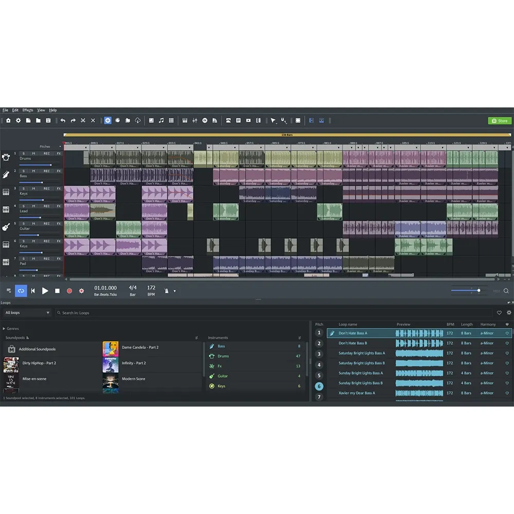Open the Edit menu
514x514 pixels.
click(x=15, y=110)
